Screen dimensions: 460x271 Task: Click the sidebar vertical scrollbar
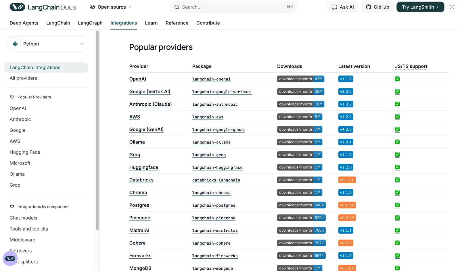click(97, 131)
